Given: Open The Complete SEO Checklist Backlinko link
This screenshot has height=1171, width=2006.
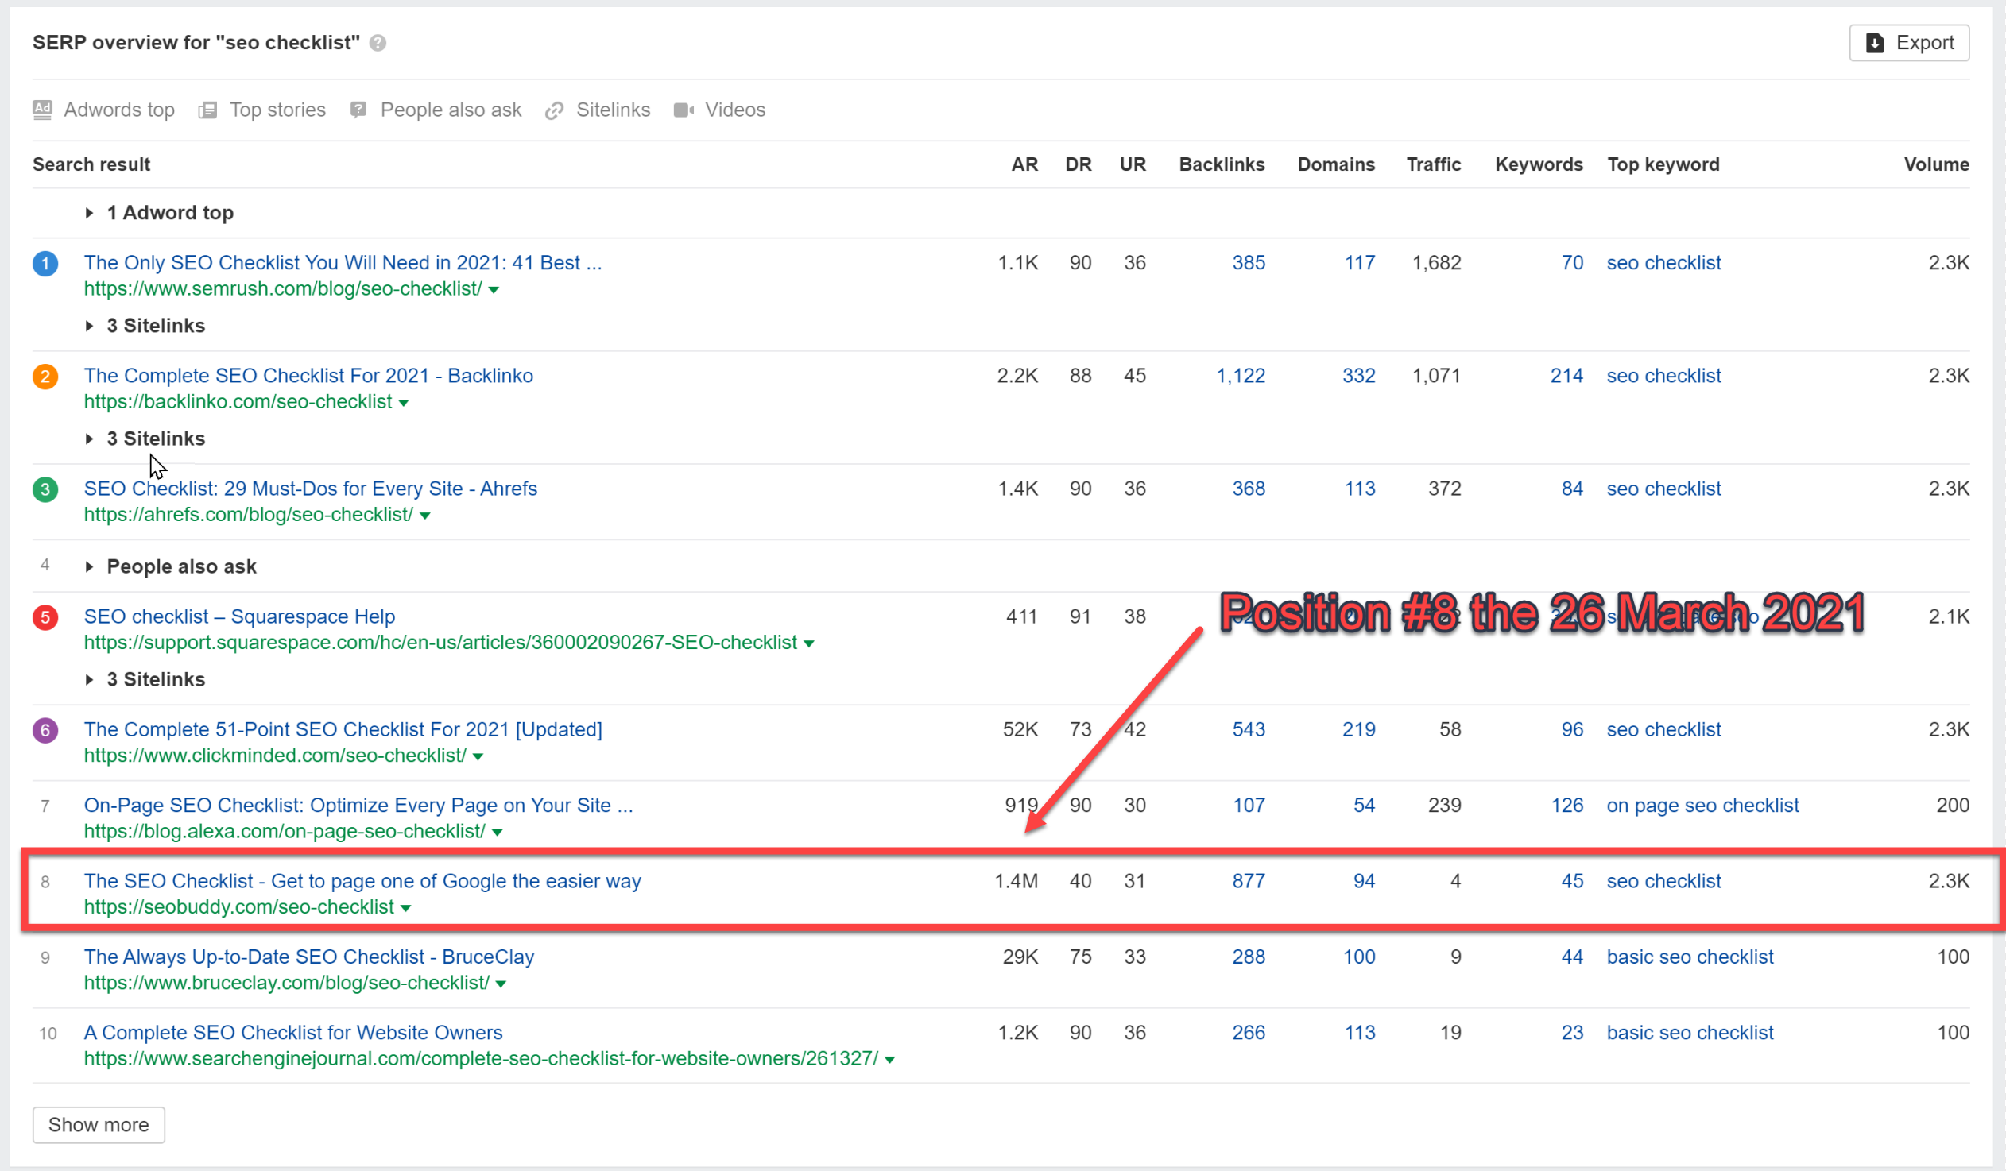Looking at the screenshot, I should (x=308, y=376).
